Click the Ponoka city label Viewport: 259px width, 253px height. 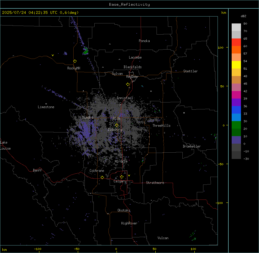[x=144, y=41]
